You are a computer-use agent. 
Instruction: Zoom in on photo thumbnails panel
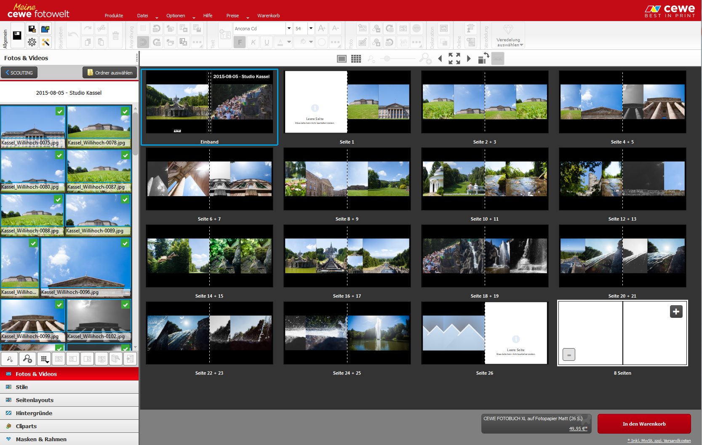[x=27, y=359]
